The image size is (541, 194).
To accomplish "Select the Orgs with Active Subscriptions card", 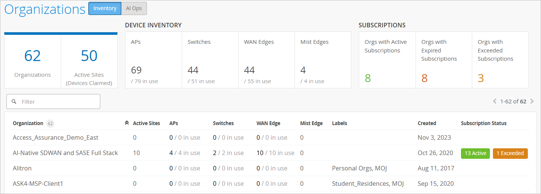I will click(x=387, y=60).
